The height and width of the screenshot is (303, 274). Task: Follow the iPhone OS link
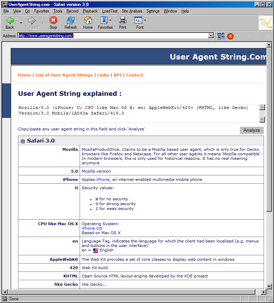[x=92, y=228]
